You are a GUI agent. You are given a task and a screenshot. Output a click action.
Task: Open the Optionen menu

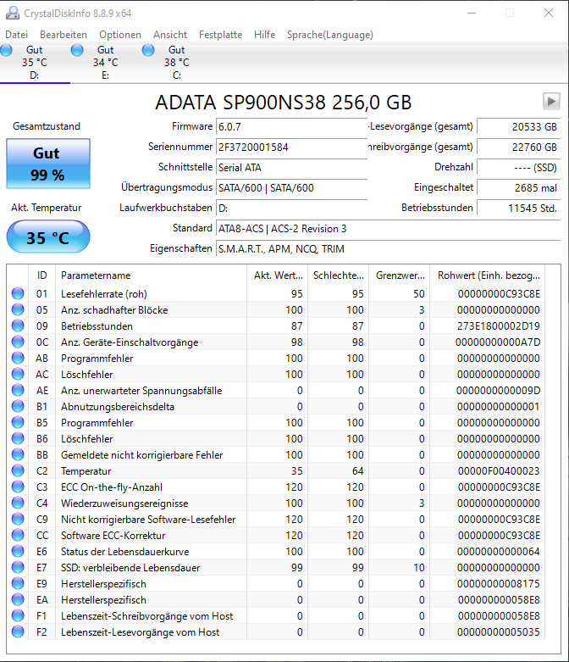pyautogui.click(x=120, y=35)
